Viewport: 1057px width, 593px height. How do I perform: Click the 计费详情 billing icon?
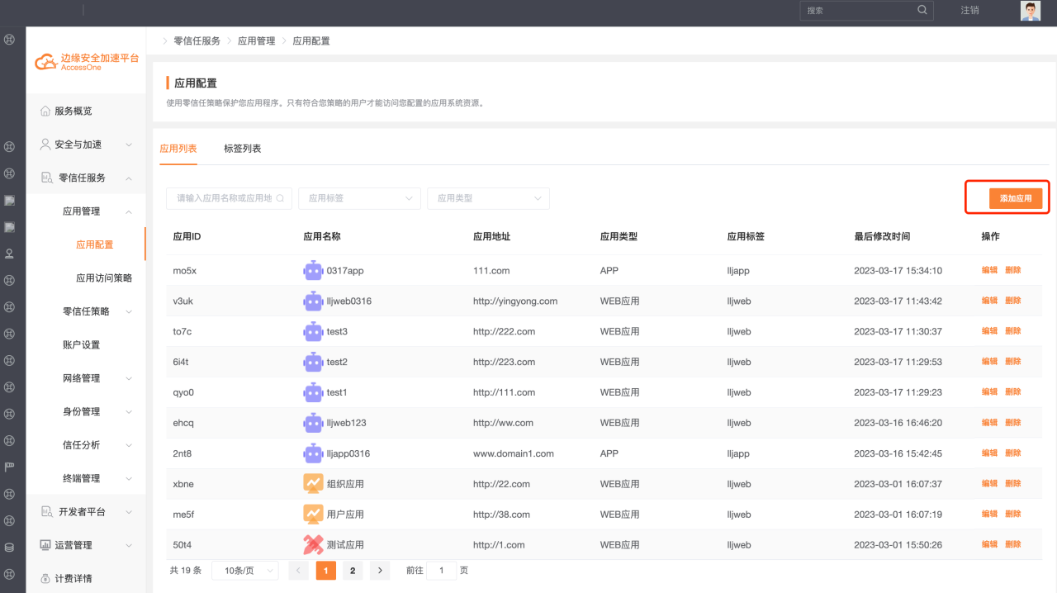point(45,578)
